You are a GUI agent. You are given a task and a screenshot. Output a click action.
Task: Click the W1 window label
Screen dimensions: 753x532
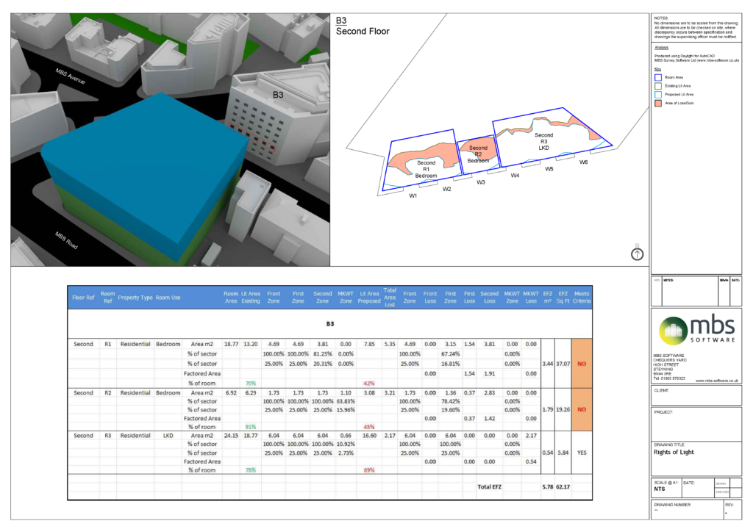click(413, 196)
